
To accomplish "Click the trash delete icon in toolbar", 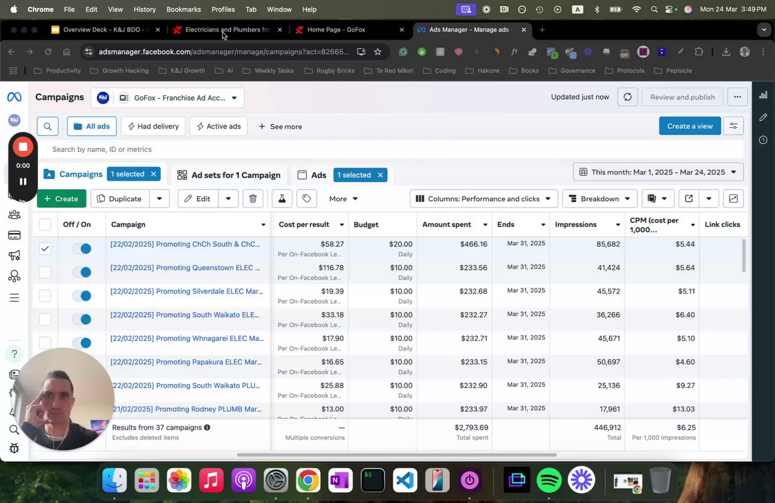I will (x=252, y=199).
